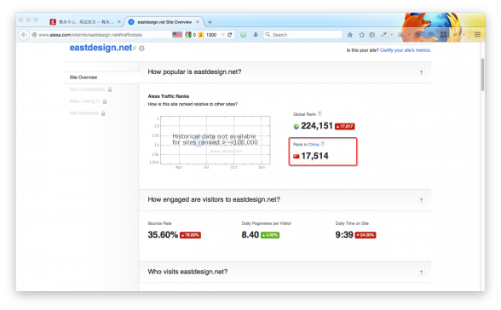Select locked Site Comparisons sidebar item
Viewport: 501px width, 310px height.
click(x=87, y=89)
